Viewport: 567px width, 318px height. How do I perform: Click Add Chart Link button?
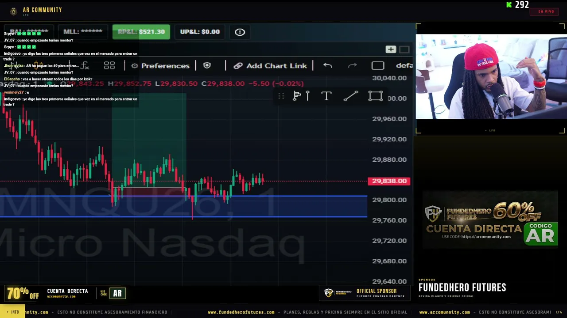270,65
